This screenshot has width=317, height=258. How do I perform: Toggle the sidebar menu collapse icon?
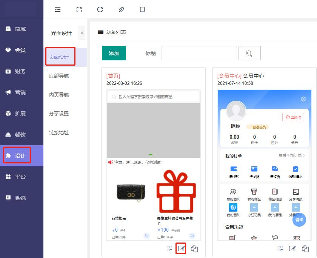pos(57,9)
